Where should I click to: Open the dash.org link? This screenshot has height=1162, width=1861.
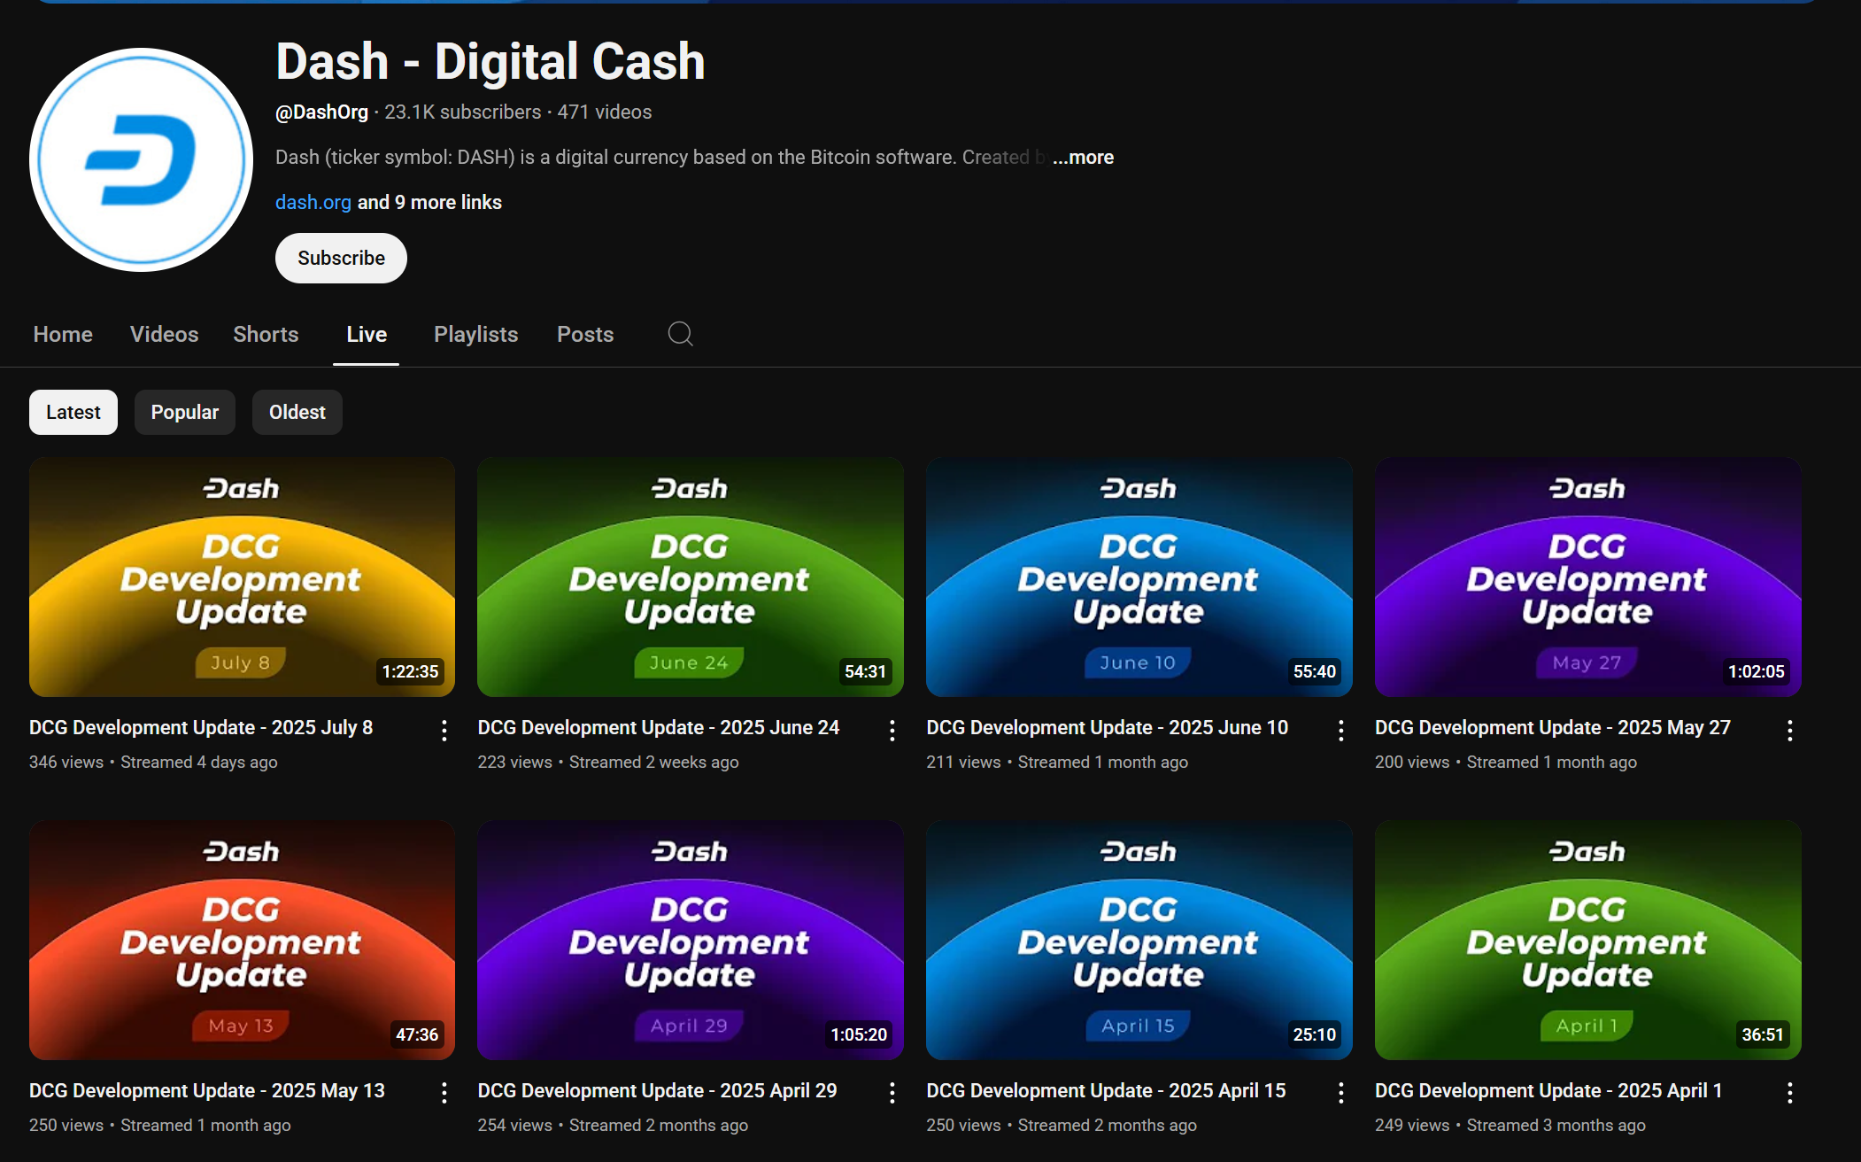pyautogui.click(x=313, y=202)
